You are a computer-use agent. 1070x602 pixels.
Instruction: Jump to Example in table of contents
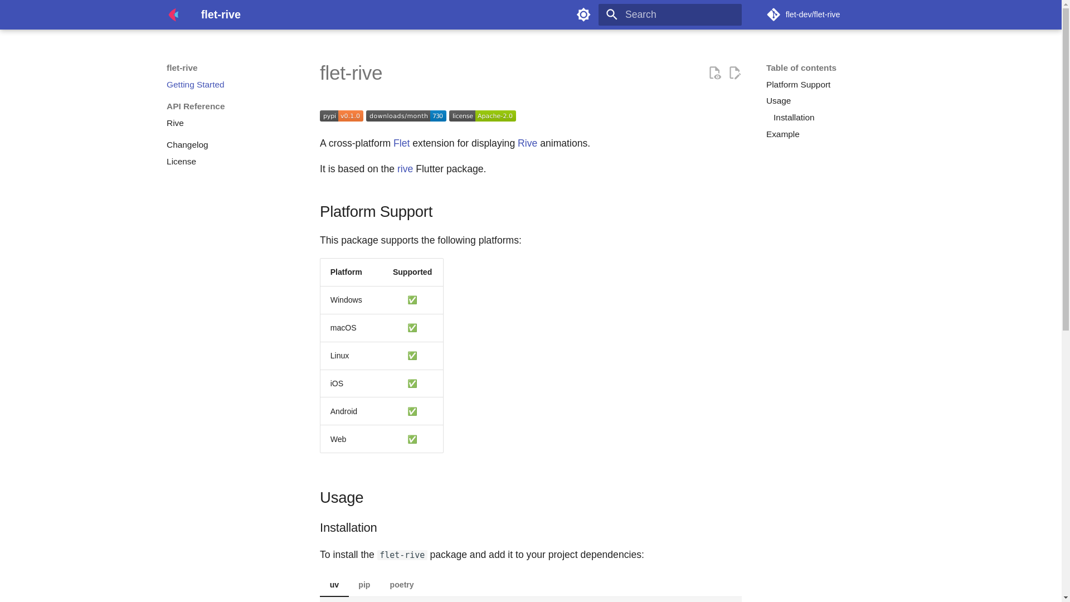click(782, 134)
